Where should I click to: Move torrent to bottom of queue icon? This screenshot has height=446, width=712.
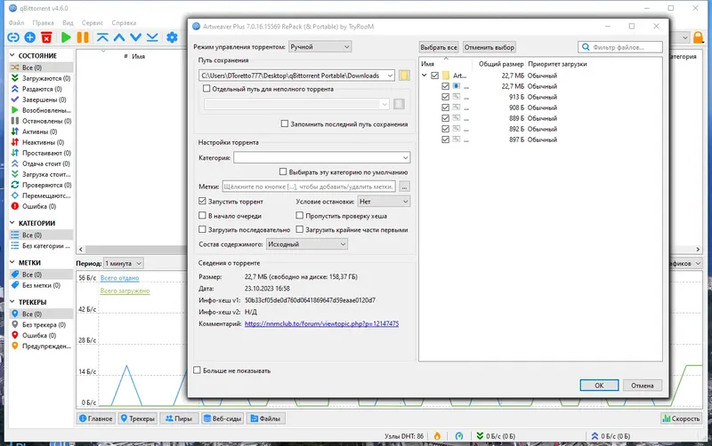click(x=152, y=37)
